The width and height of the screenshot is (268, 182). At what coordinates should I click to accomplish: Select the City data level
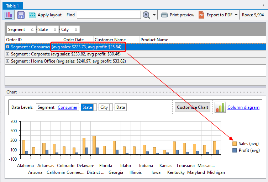click(x=104, y=107)
